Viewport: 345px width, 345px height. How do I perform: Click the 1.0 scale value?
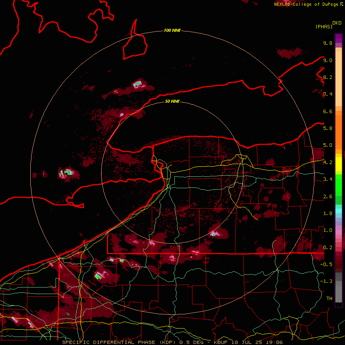click(x=328, y=230)
